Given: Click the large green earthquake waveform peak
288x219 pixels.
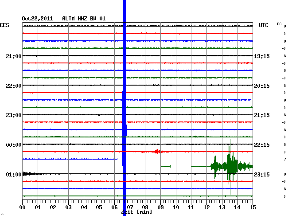Looking at the screenshot, I should click(230, 166).
